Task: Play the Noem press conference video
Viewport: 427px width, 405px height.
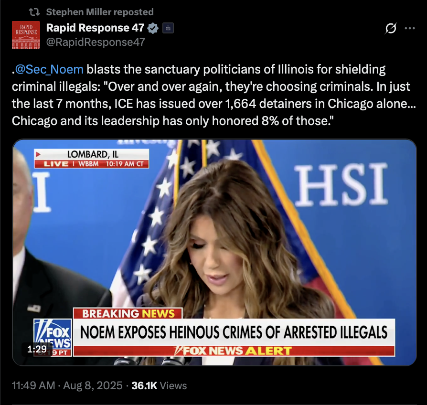Action: pos(214,253)
